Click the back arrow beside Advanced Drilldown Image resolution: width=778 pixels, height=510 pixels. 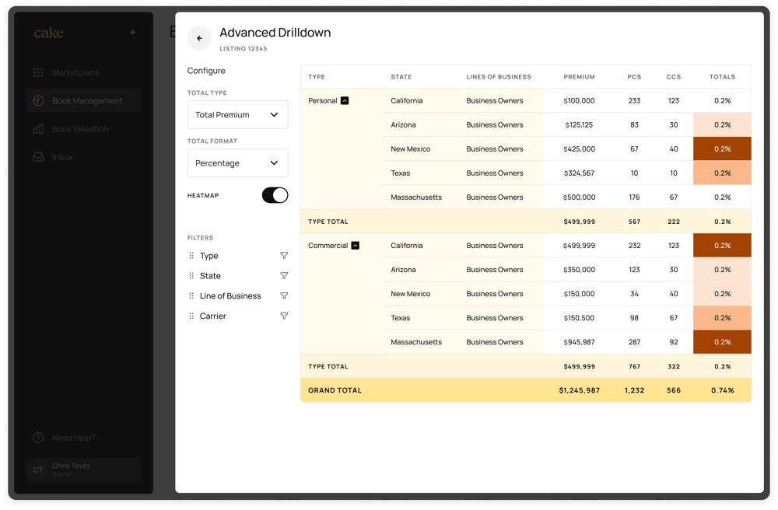pyautogui.click(x=199, y=37)
